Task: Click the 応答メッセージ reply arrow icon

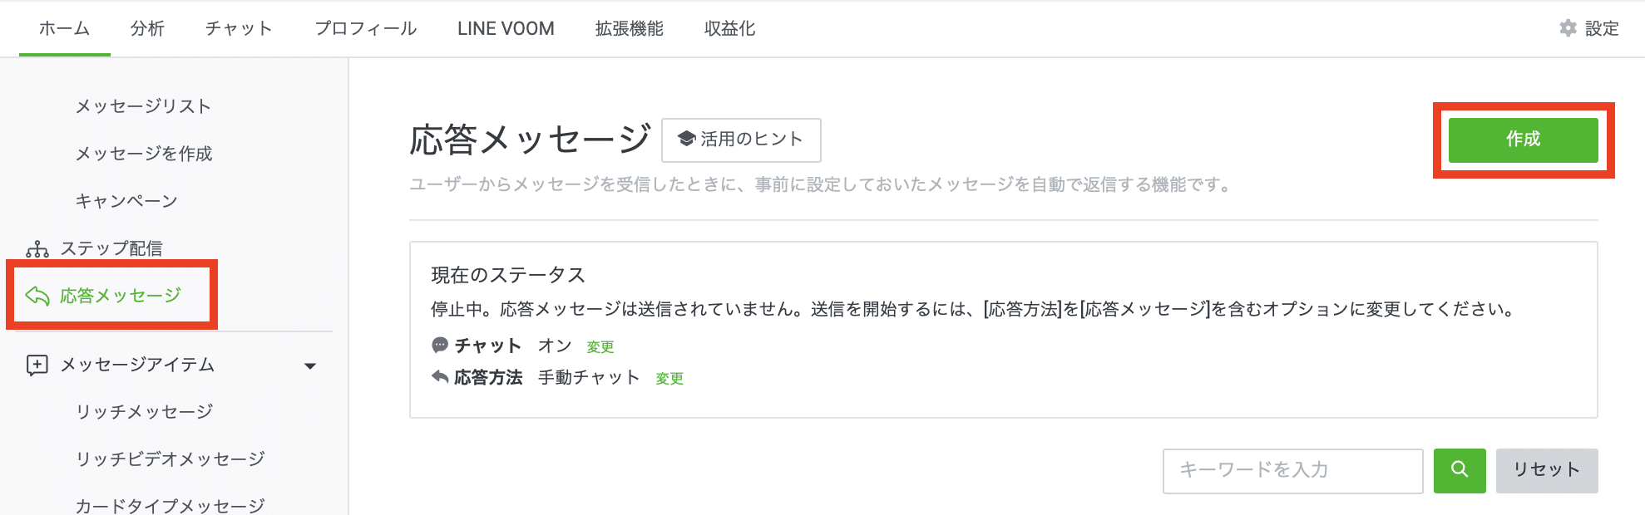Action: point(37,296)
